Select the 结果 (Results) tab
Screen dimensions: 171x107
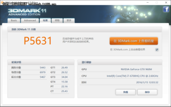pos(45,21)
